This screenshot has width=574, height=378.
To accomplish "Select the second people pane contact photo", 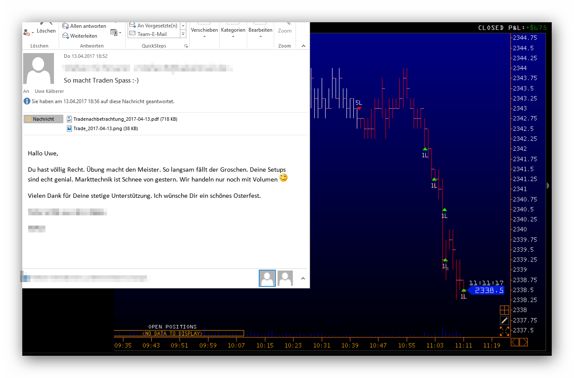I will (x=285, y=278).
